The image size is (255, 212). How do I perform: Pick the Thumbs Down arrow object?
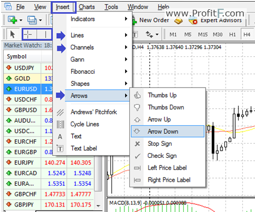pos(168,107)
